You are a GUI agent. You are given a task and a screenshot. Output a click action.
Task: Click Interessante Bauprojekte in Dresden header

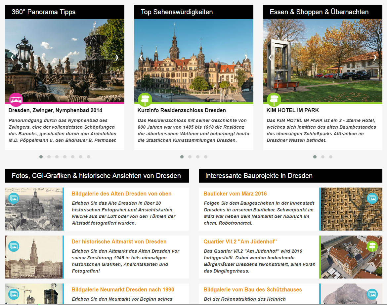tap(290, 176)
